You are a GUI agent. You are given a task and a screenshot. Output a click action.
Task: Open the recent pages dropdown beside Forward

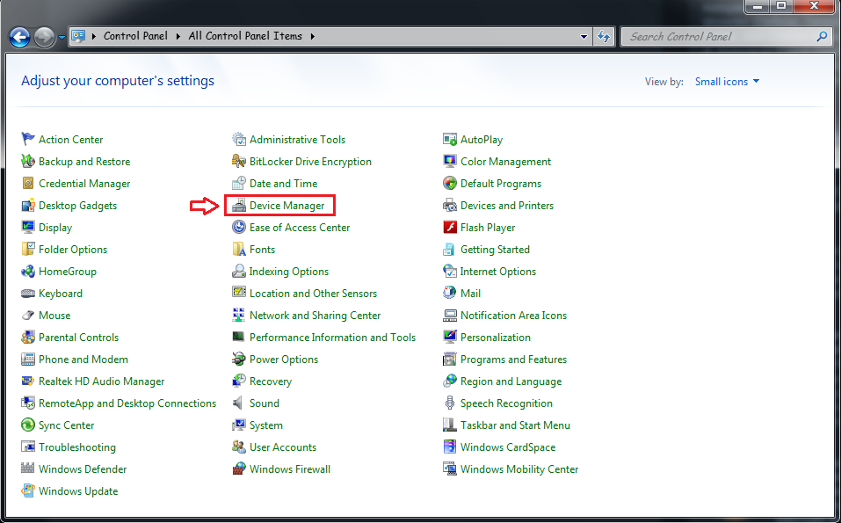[x=62, y=37]
